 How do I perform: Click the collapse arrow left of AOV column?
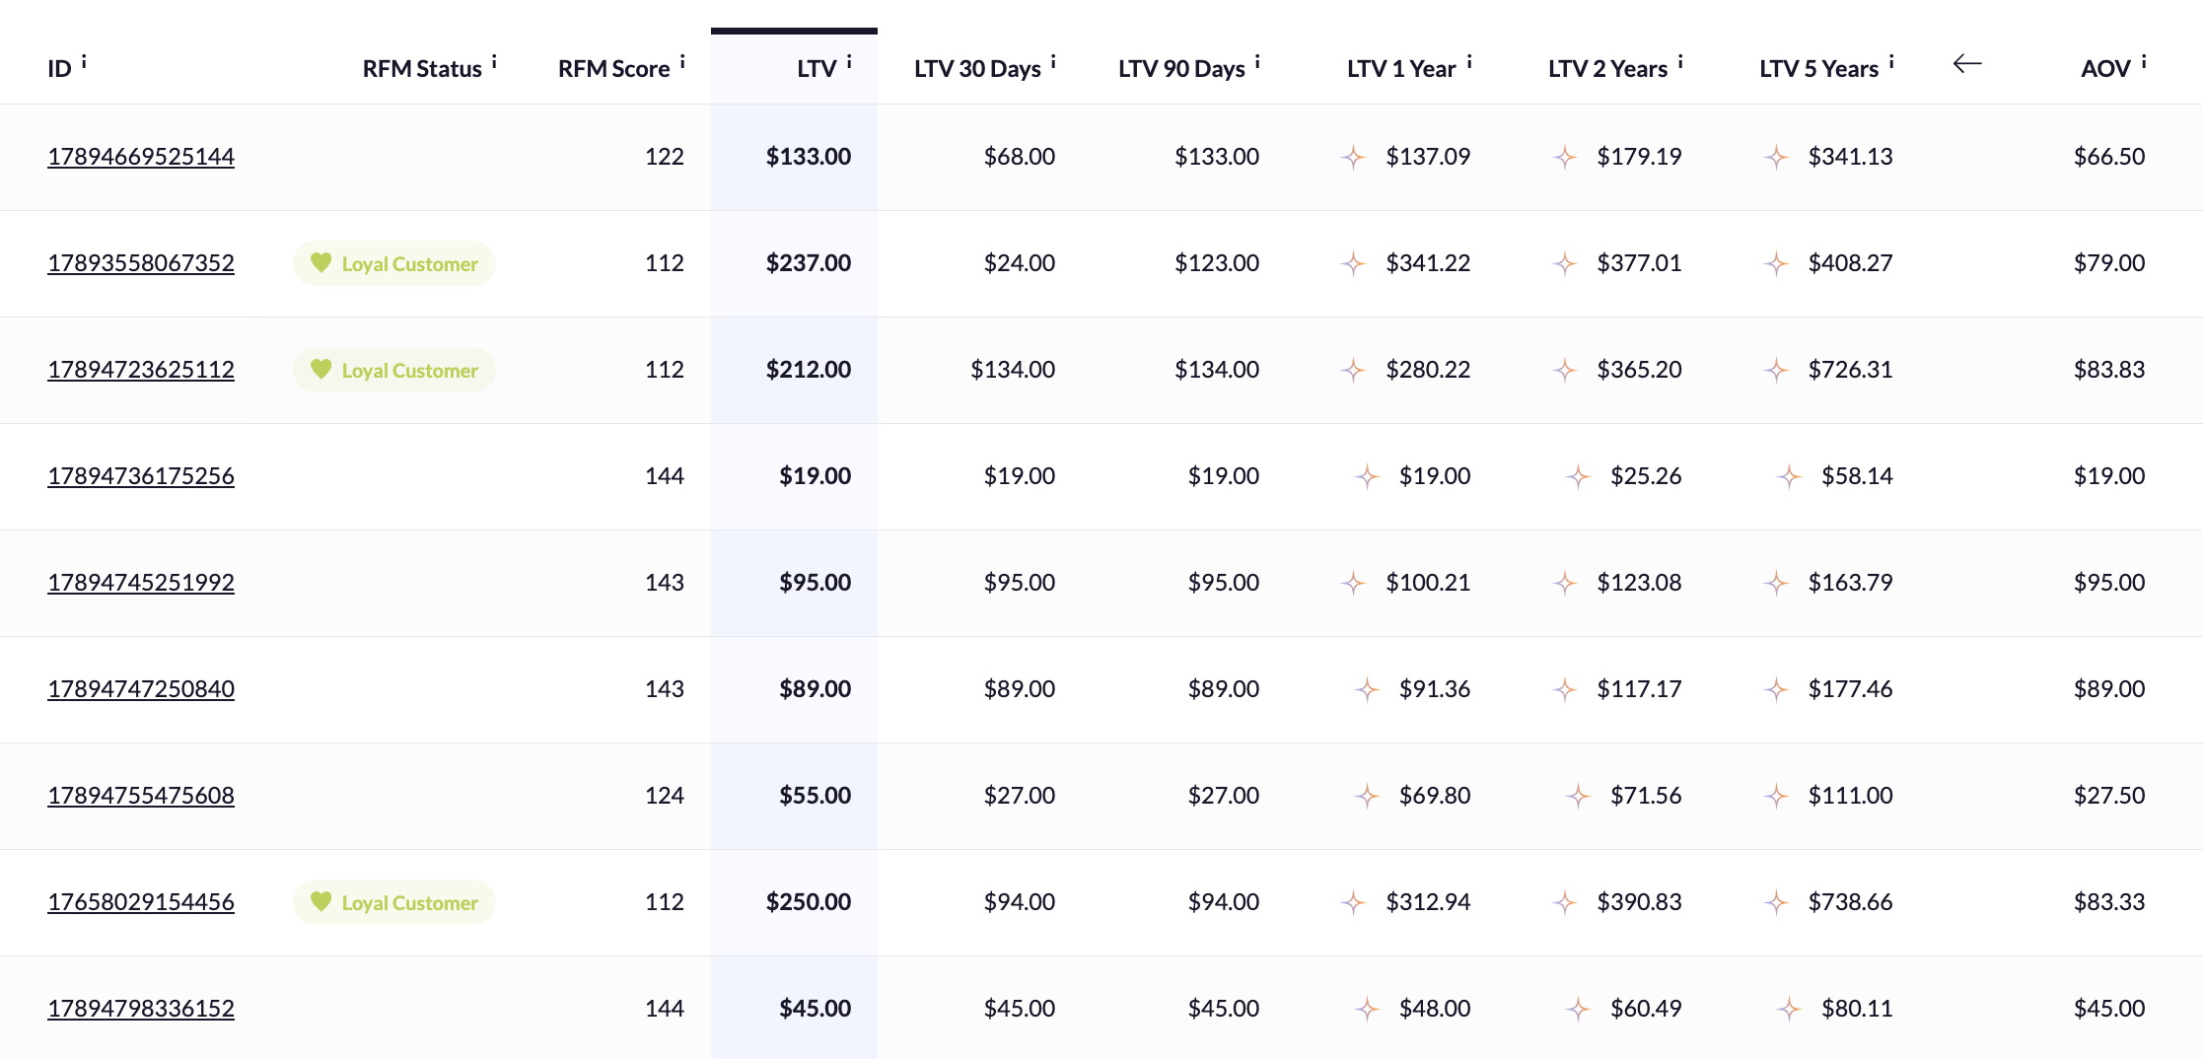pos(1967,63)
